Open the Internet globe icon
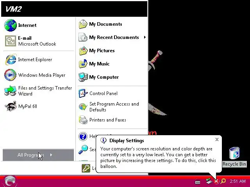Screen dimensions: 250x187 coord(11,25)
